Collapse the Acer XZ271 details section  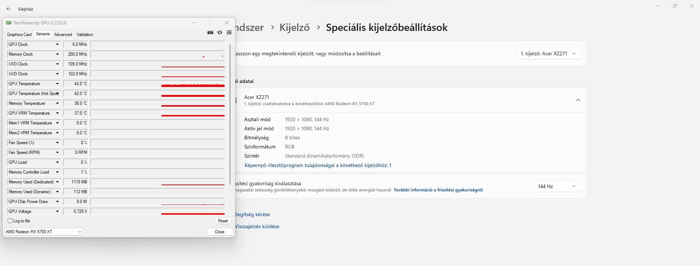click(x=578, y=100)
